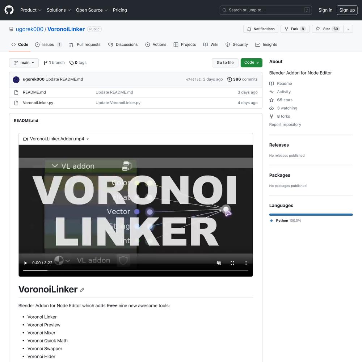
Task: Click the VoronoiLinker.py file icon
Action: click(x=16, y=103)
